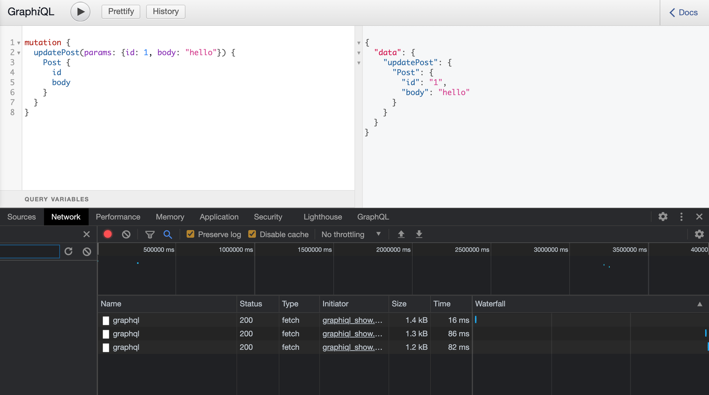Close the DevTools panel

(x=699, y=217)
